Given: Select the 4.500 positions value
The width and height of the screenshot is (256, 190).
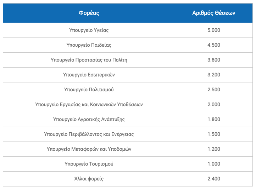Looking at the screenshot, I should point(213,45).
